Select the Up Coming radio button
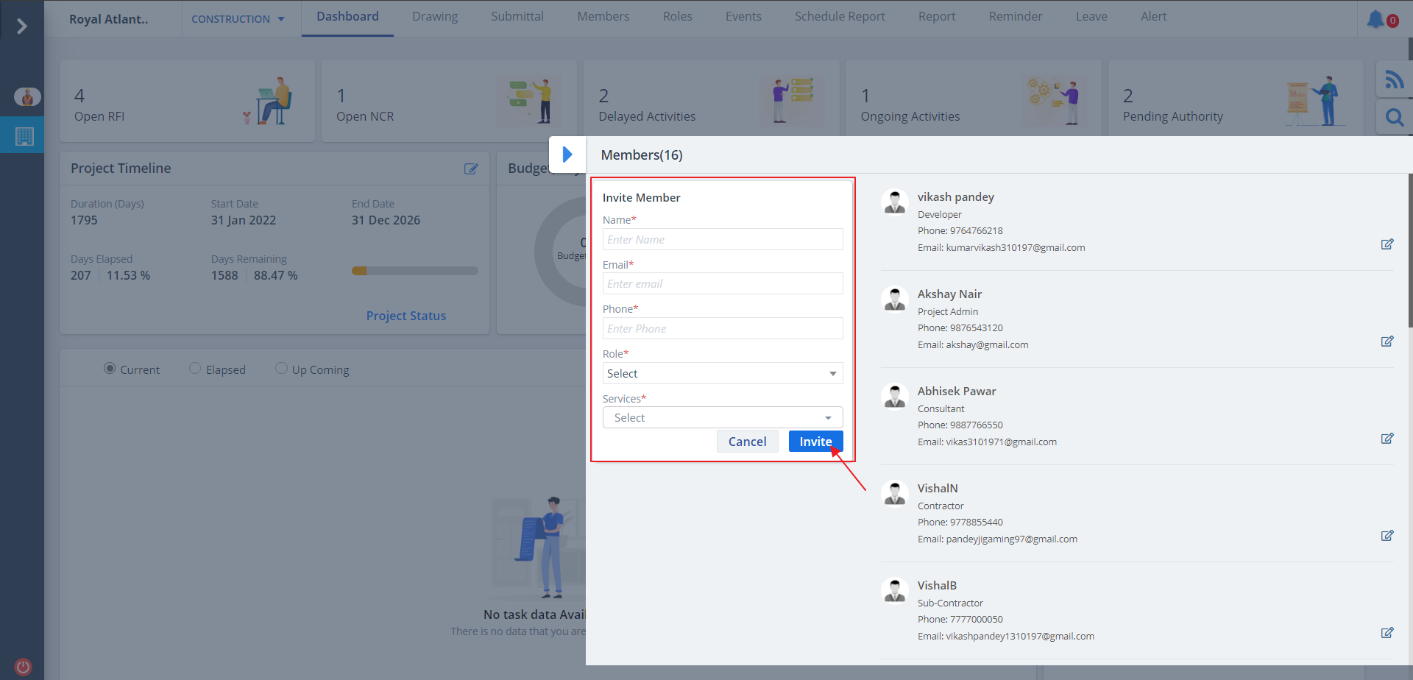The height and width of the screenshot is (680, 1413). click(281, 368)
